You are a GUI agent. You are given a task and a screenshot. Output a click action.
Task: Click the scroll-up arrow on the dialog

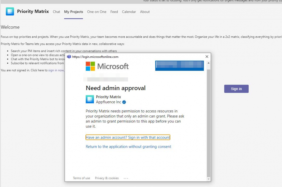click(209, 62)
